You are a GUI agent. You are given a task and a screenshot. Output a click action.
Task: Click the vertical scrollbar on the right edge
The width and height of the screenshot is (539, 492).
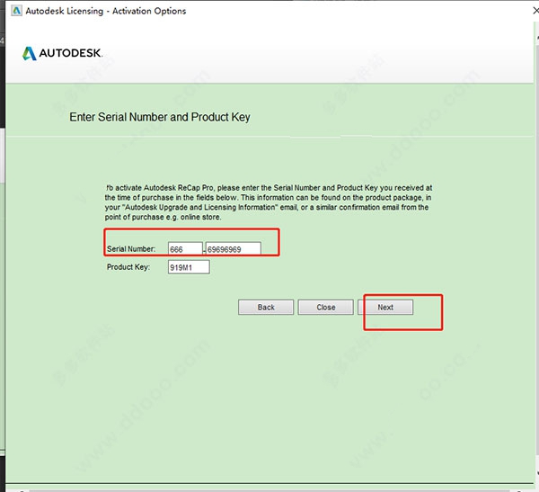(x=536, y=255)
